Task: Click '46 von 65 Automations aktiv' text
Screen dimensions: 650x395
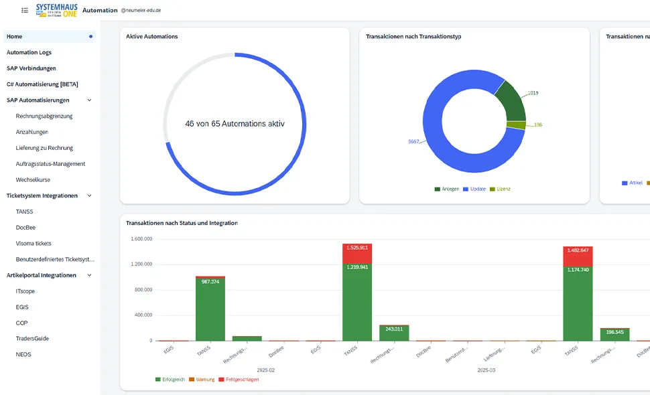Action: [235, 124]
